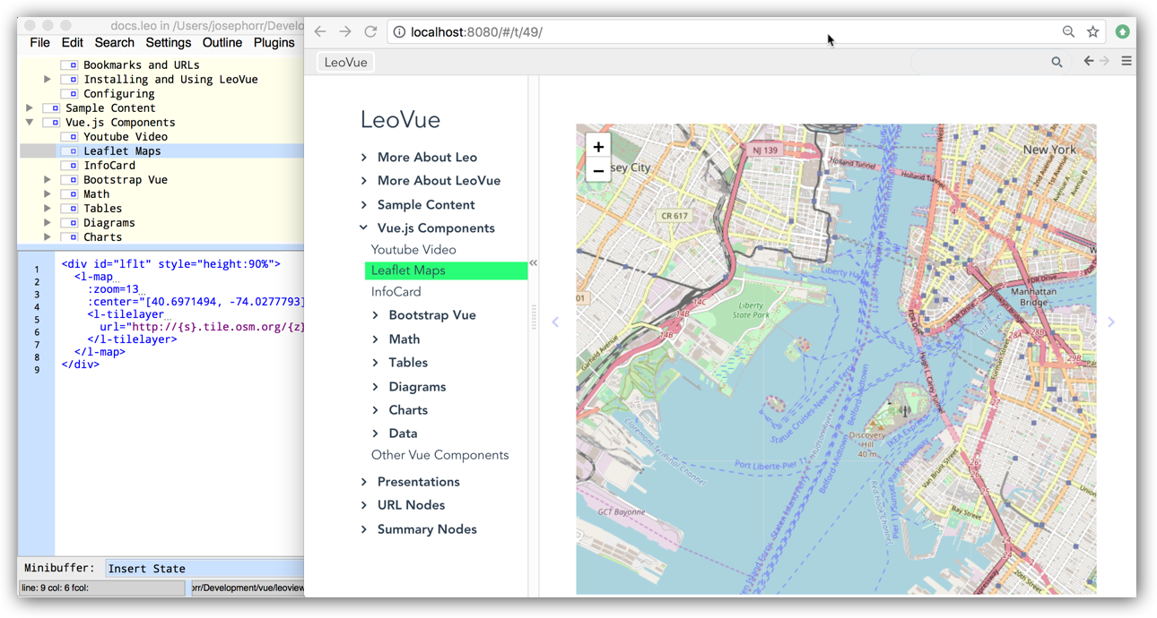Click the browser back arrow button

click(x=320, y=31)
